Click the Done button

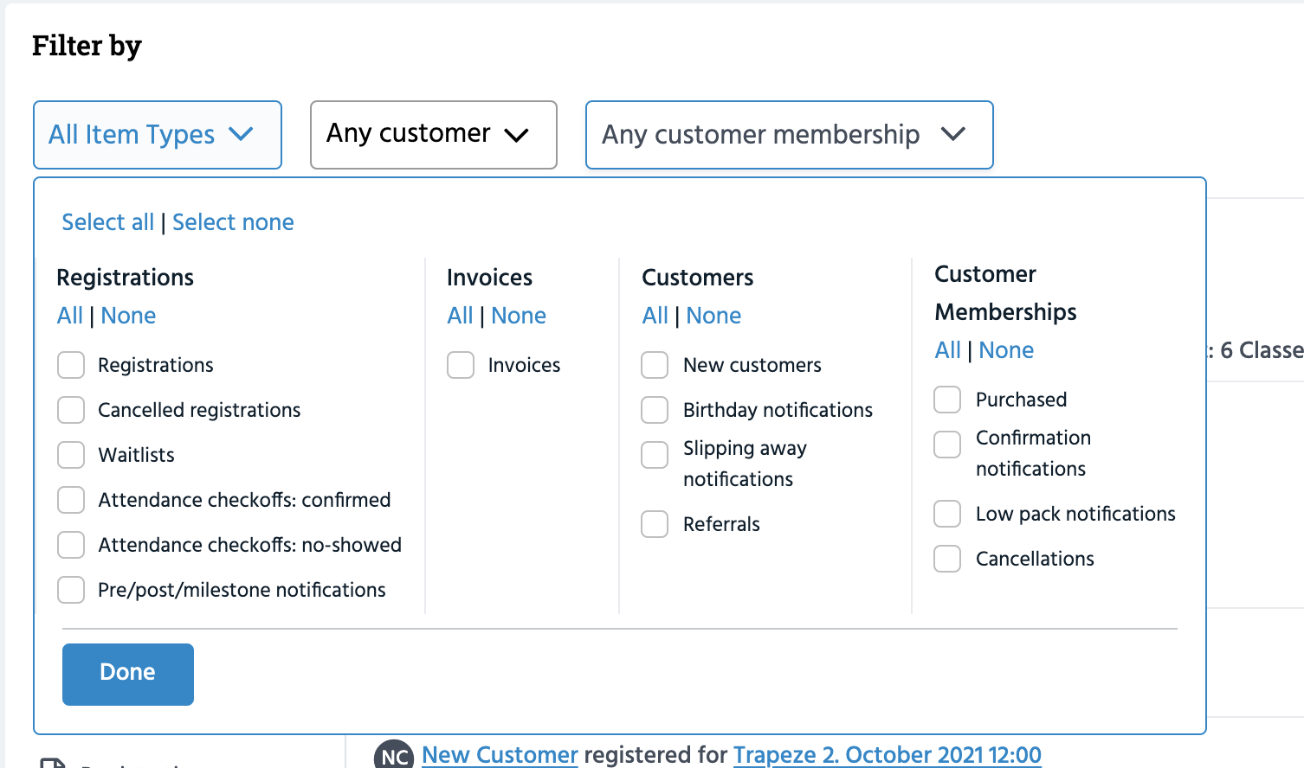[x=128, y=674]
